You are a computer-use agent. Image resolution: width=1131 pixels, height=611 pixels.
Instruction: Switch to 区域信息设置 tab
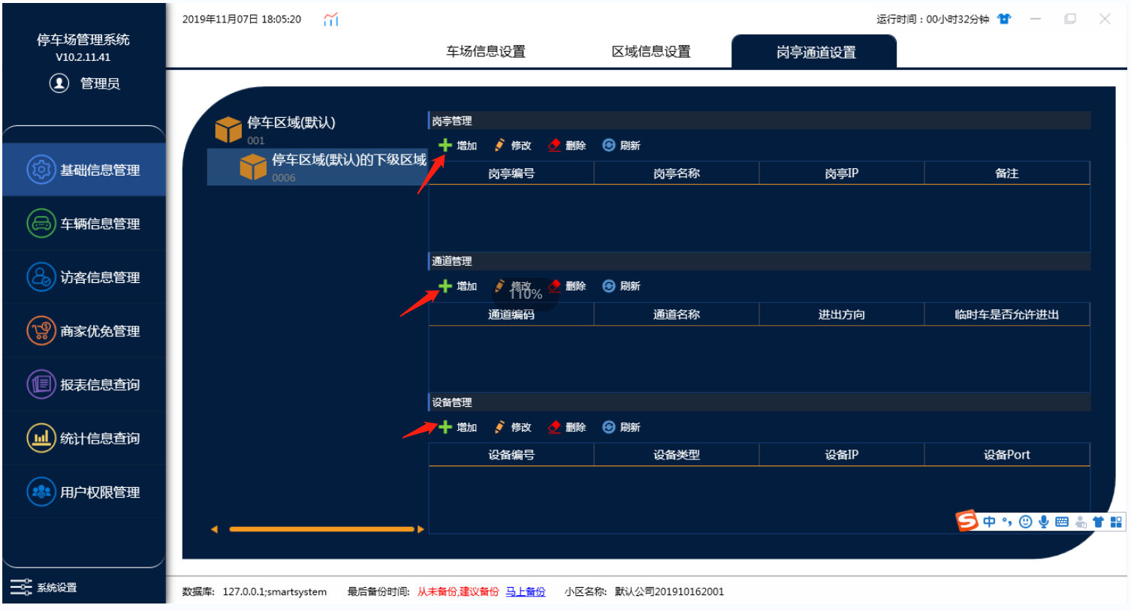point(651,52)
